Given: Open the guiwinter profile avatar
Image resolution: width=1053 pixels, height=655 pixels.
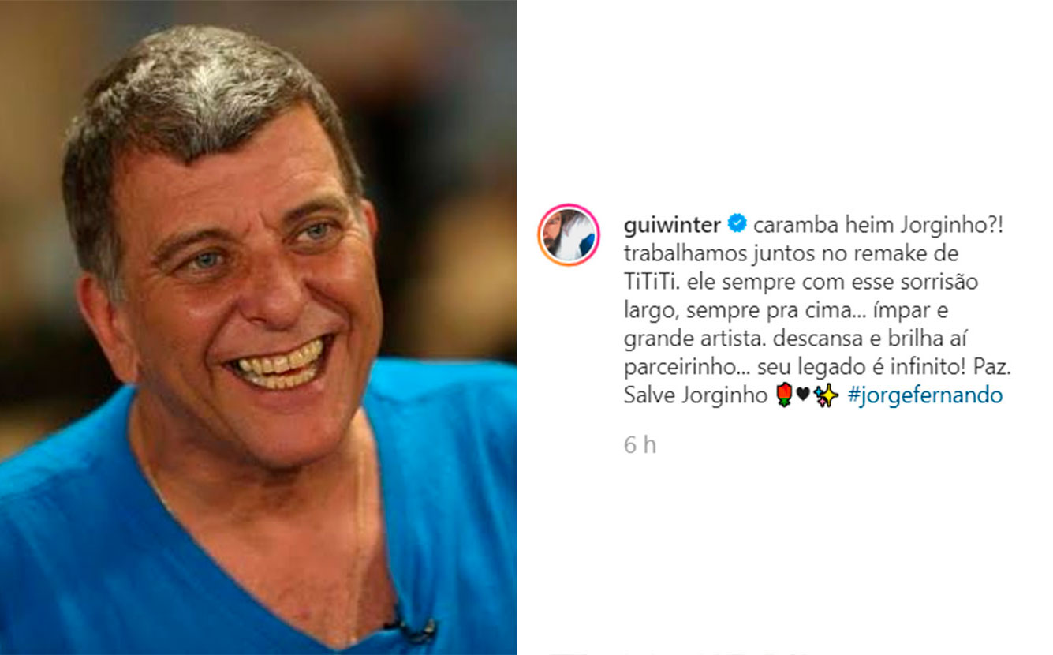Looking at the screenshot, I should (569, 234).
